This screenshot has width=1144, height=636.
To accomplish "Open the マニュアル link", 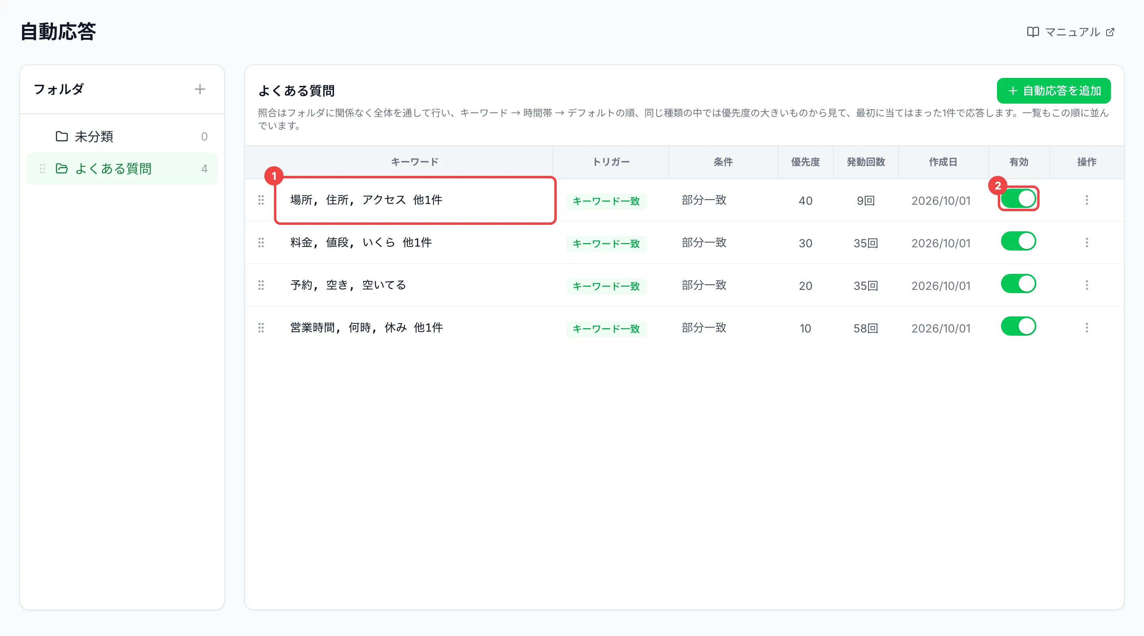I will click(x=1071, y=32).
